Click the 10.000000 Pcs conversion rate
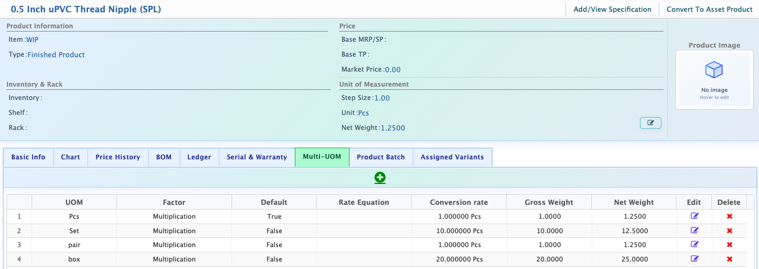759x269 pixels. [x=459, y=231]
